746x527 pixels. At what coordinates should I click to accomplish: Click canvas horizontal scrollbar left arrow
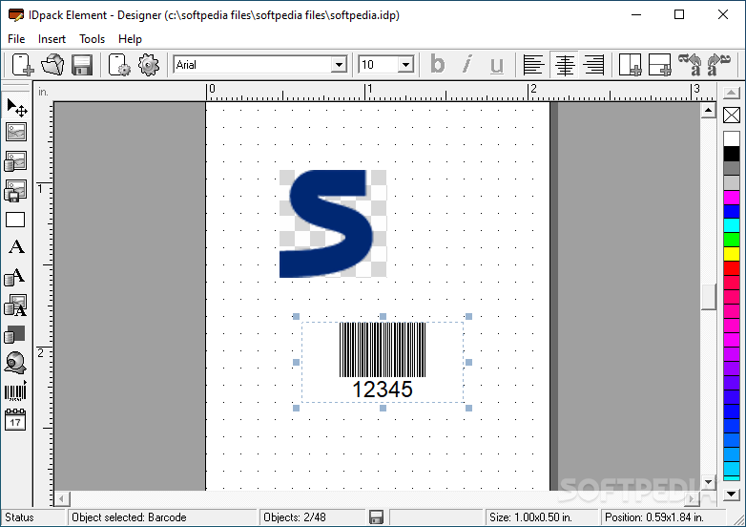pos(61,499)
